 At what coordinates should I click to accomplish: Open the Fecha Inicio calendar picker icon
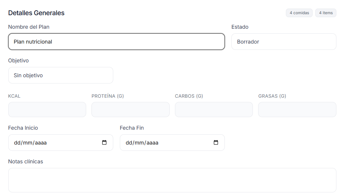104,143
